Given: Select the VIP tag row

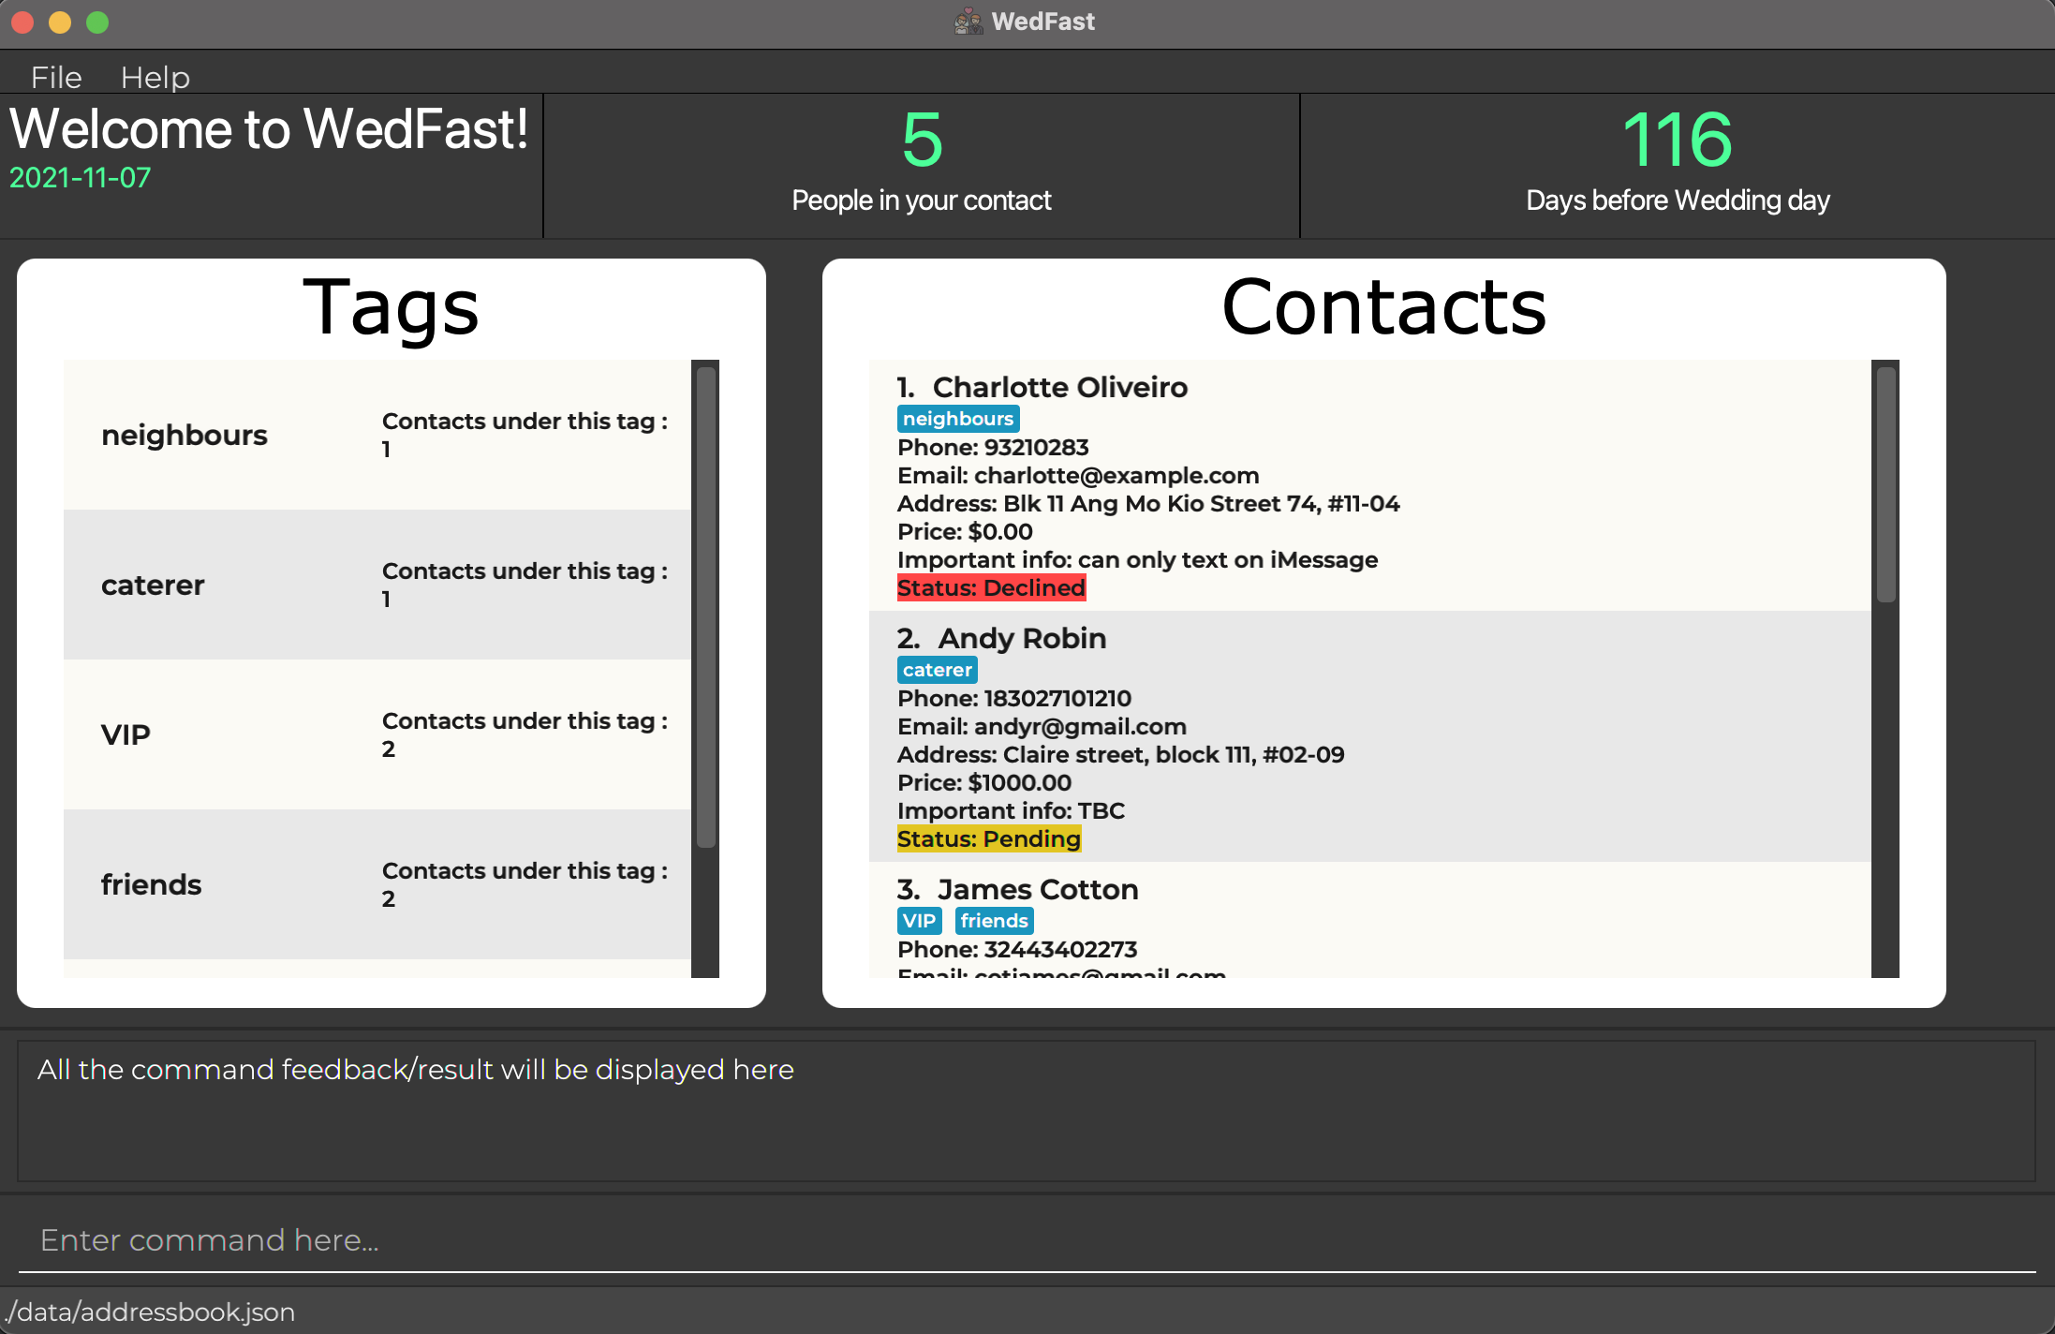Looking at the screenshot, I should [x=377, y=734].
